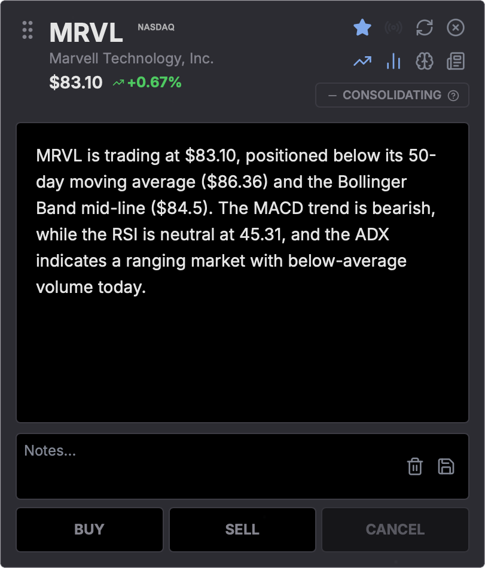Screen dimensions: 485x568
Task: Show the bar chart indicators view
Action: coord(394,61)
